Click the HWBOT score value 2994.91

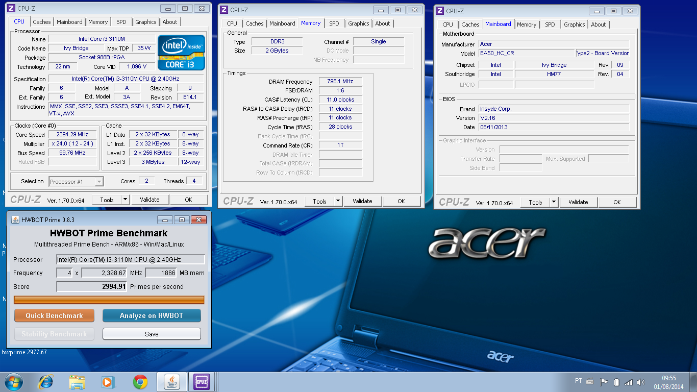[92, 286]
